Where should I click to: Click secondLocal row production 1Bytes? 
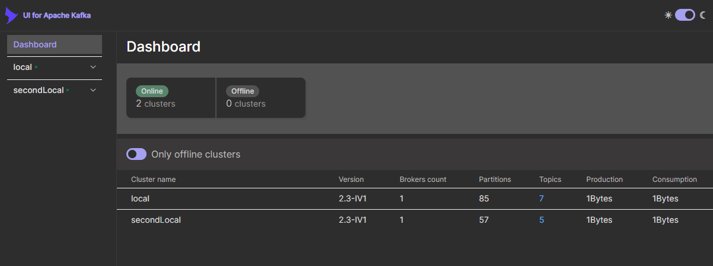599,220
